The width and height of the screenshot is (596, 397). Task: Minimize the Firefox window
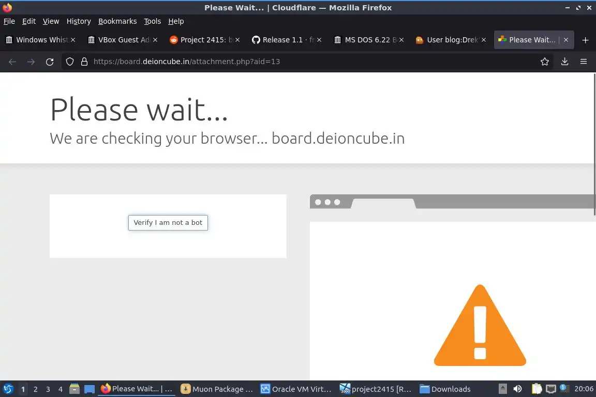(567, 8)
